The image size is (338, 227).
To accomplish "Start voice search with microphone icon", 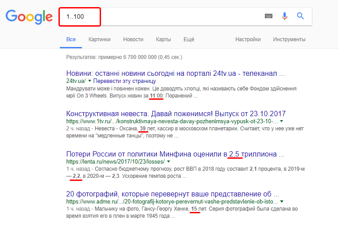I will (284, 16).
